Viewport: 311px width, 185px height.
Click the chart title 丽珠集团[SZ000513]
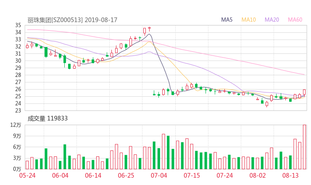tap(55, 20)
